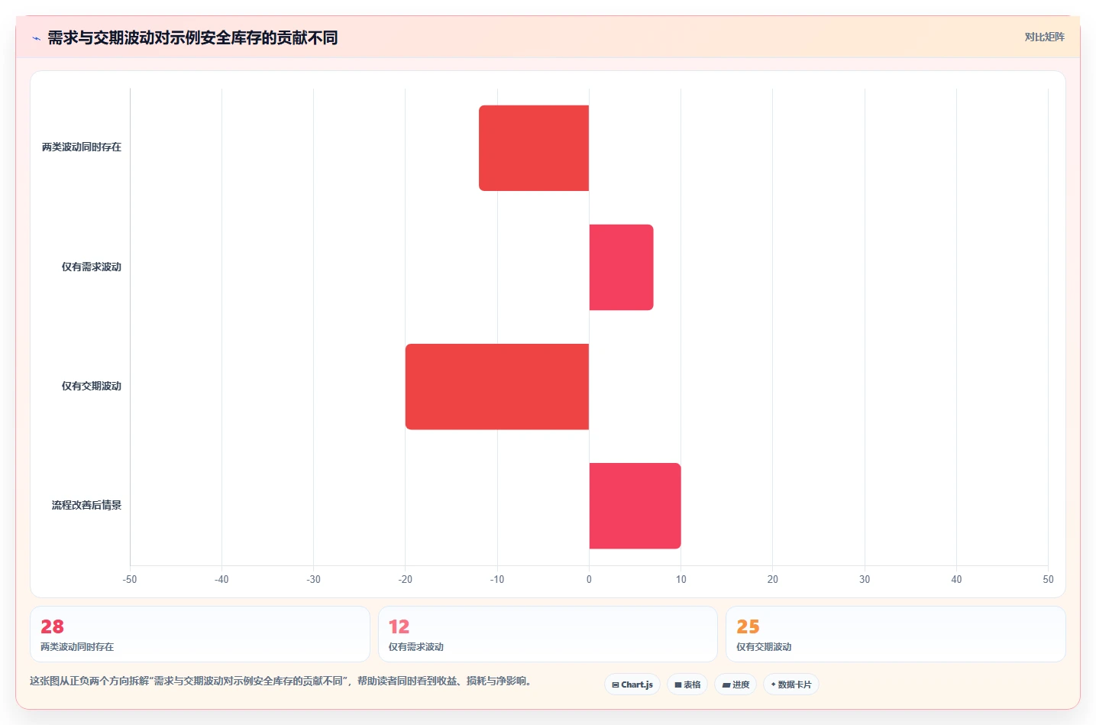
Task: Click the x-axis tick label 50
Action: [1048, 580]
